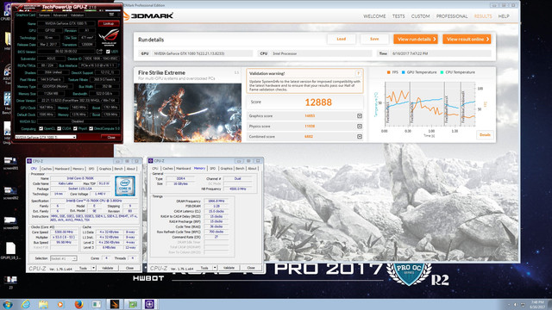Click the Details button under the chart
The height and width of the screenshot is (310, 552).
[485, 134]
